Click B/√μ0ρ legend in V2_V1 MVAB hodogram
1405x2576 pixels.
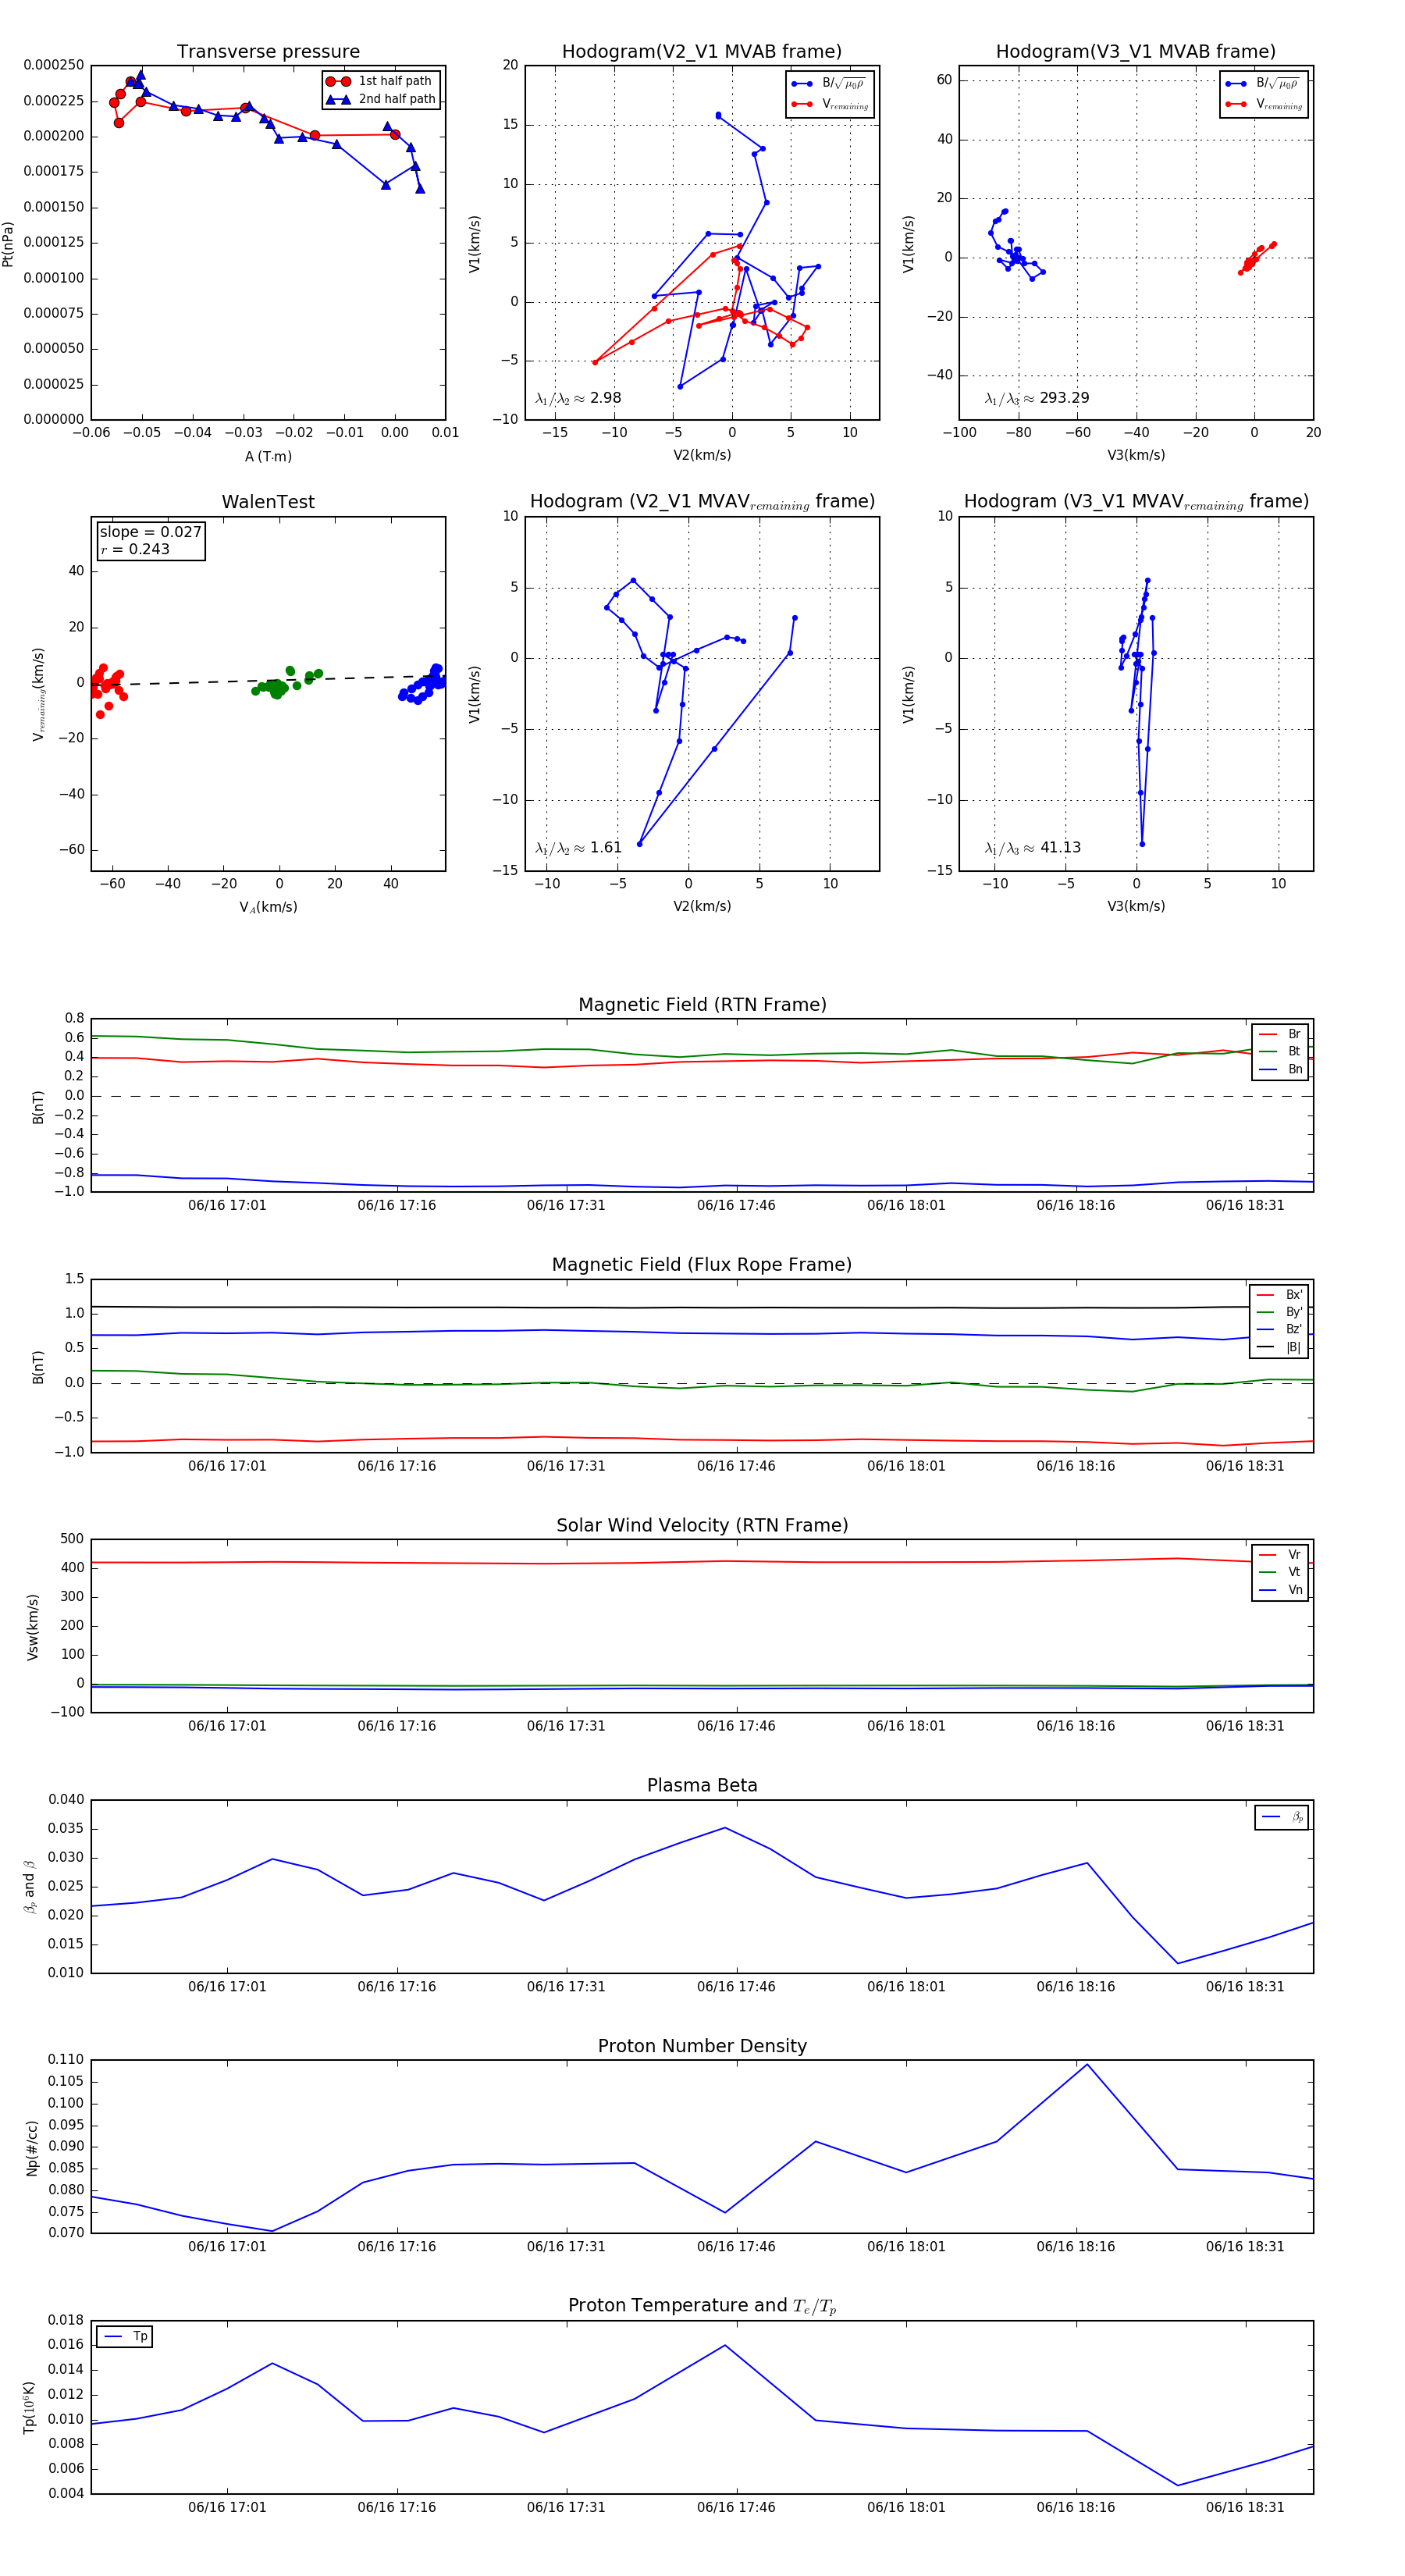[x=830, y=83]
